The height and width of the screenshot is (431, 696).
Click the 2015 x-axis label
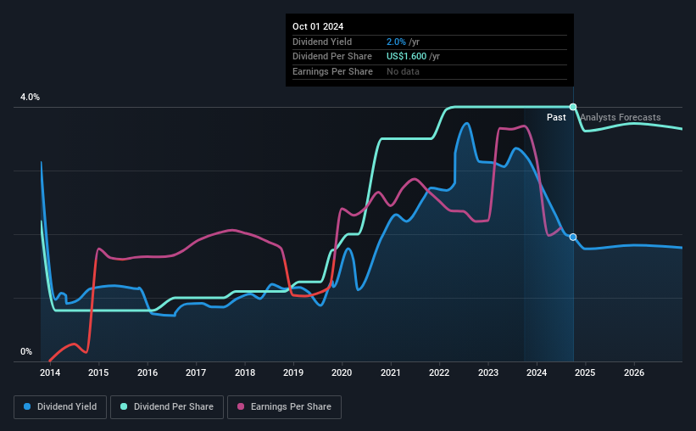98,372
